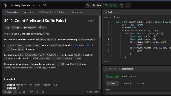Submit the solution
171x96 pixels.
tap(111, 5)
